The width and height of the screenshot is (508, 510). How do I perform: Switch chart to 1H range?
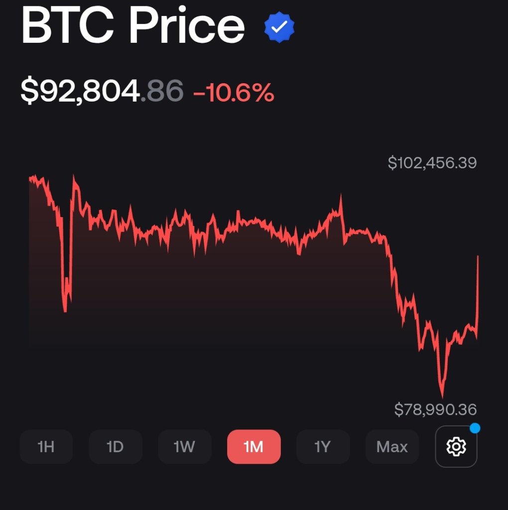coord(46,447)
